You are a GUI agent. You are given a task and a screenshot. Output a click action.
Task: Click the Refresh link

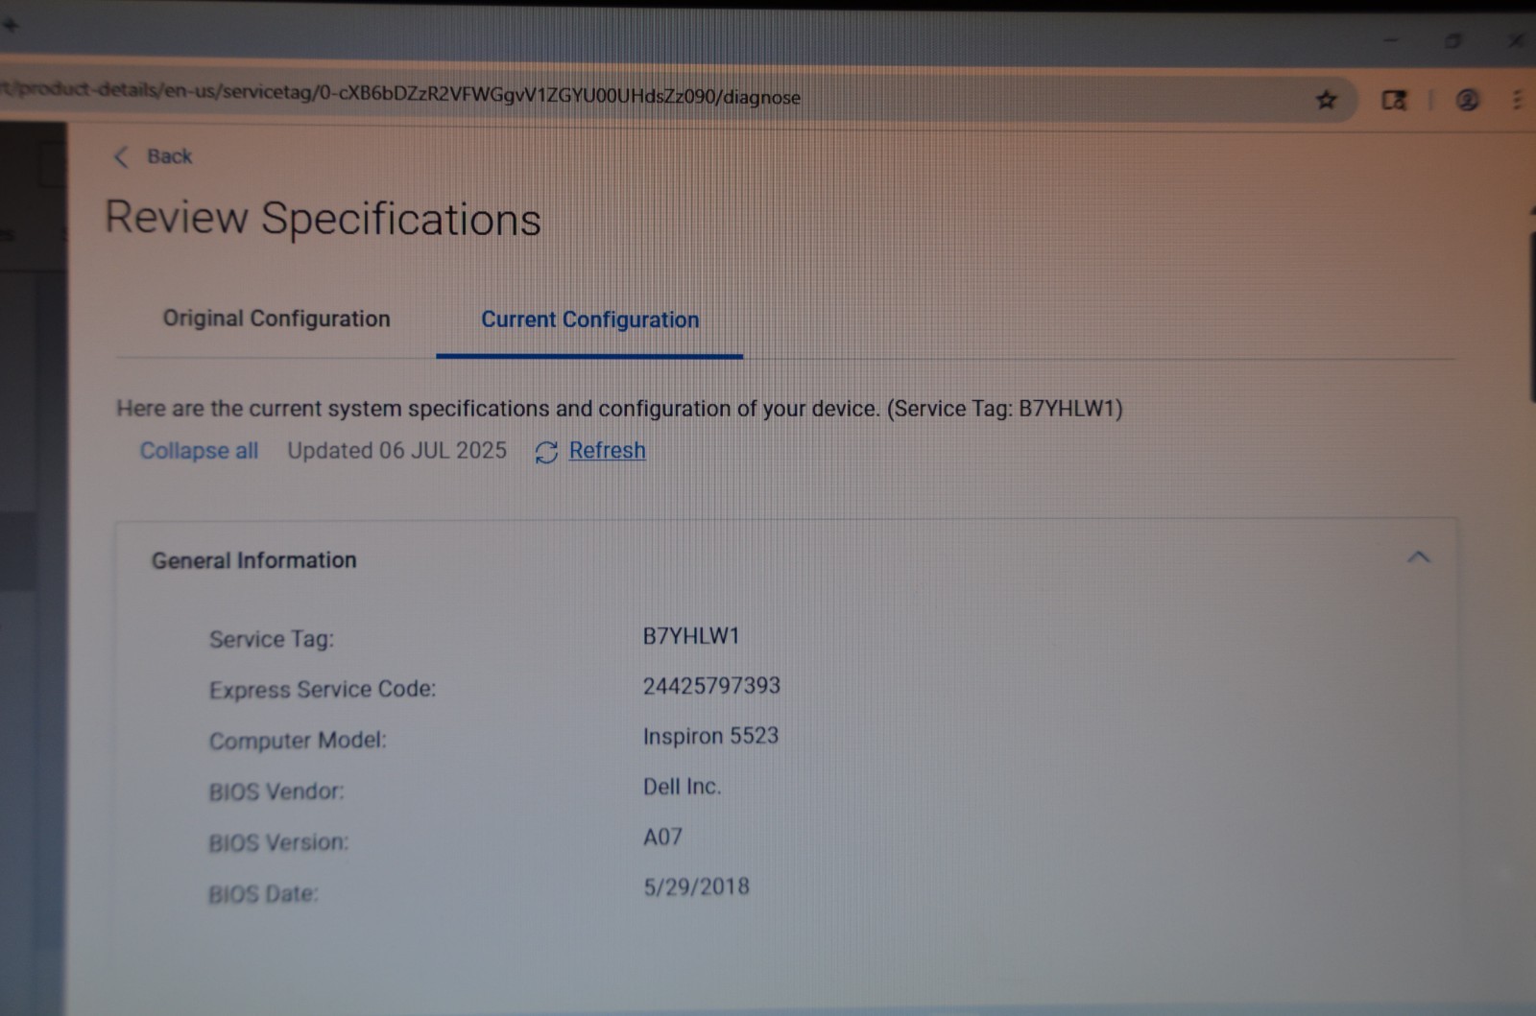[607, 450]
